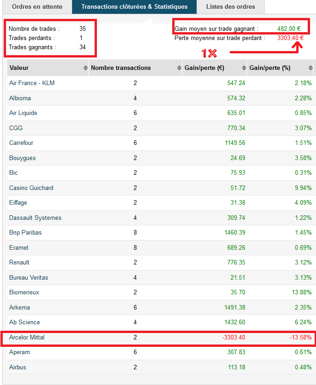Select the 547.24 Air France gain cell
The height and width of the screenshot is (385, 316).
[x=236, y=83]
